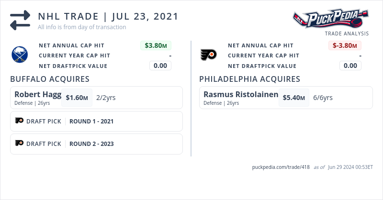Click Buffalo's 0.00 draft pick value

pyautogui.click(x=160, y=66)
